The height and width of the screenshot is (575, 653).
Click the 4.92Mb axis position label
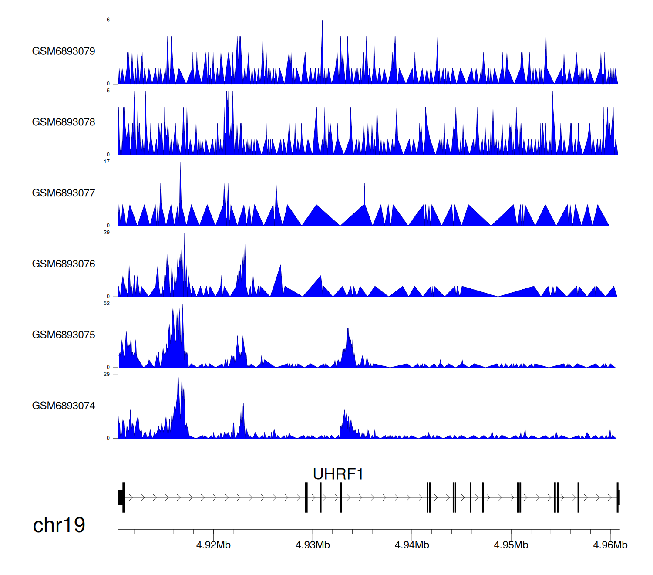[x=213, y=545]
